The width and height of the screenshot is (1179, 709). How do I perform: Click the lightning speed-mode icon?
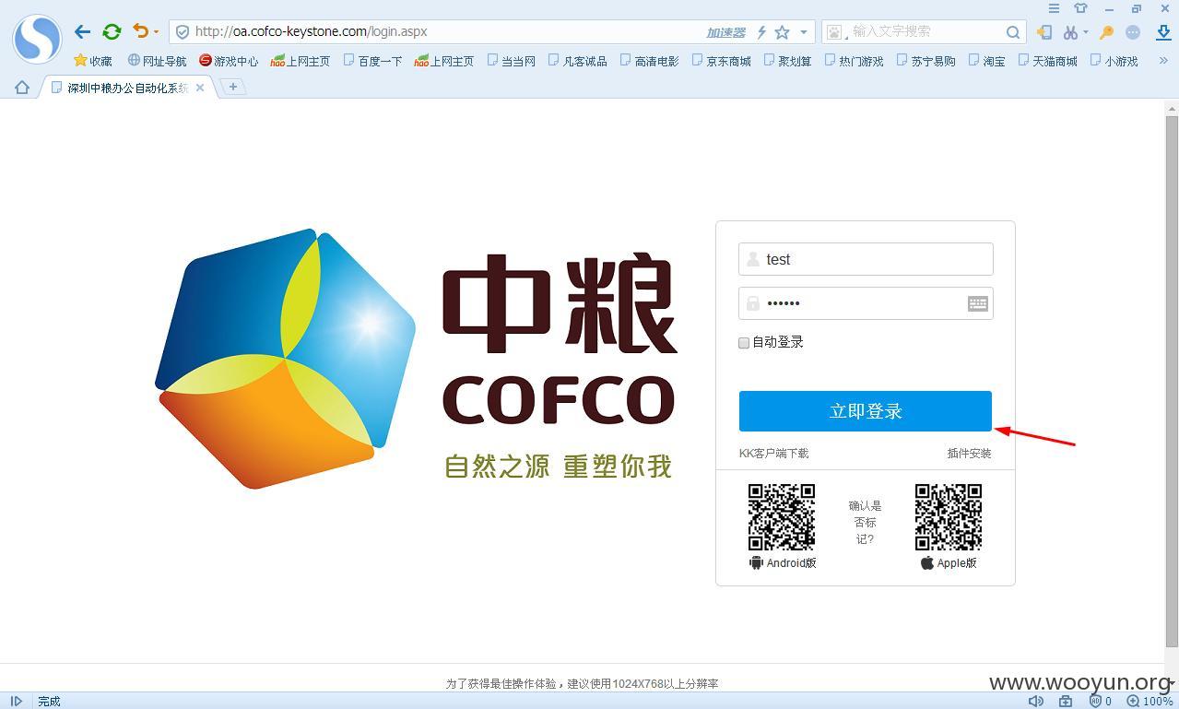coord(761,32)
